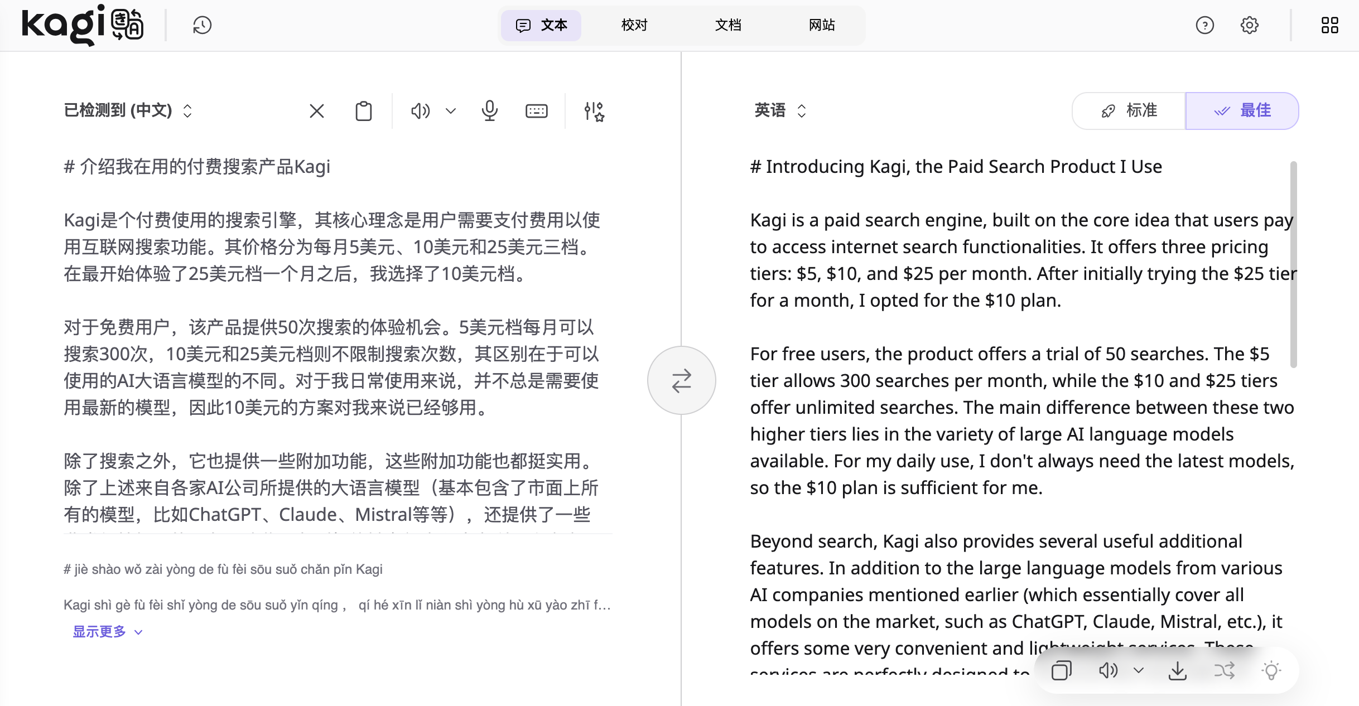Open translation history clock icon
Image resolution: width=1359 pixels, height=706 pixels.
(x=202, y=25)
